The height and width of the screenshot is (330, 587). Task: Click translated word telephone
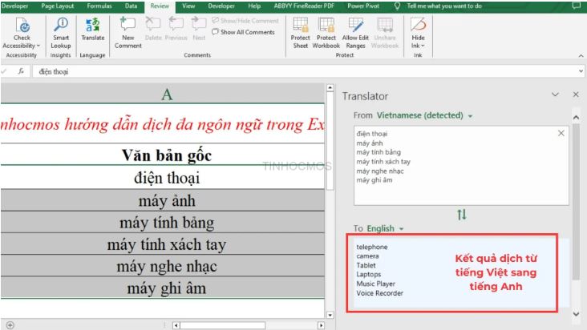tap(372, 247)
